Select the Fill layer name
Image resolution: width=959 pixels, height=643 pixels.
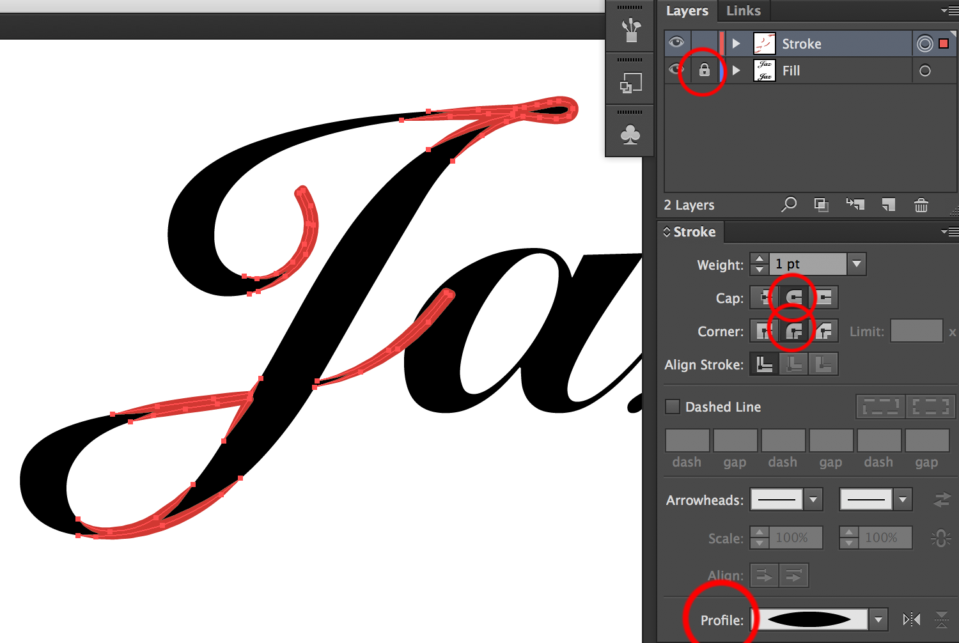coord(791,71)
